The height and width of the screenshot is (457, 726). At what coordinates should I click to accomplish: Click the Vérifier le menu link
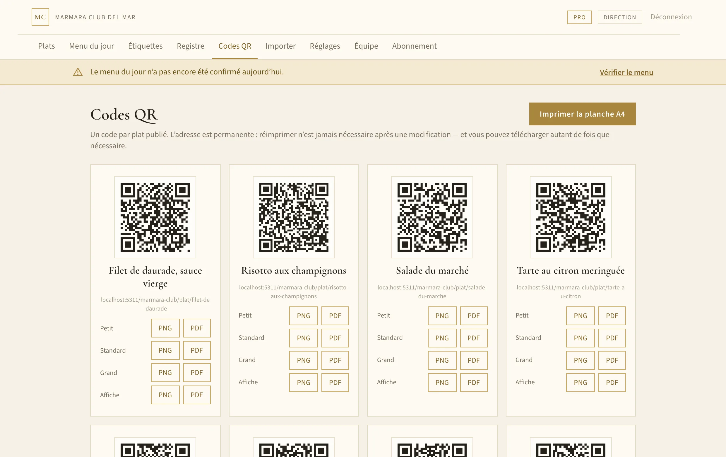tap(626, 72)
